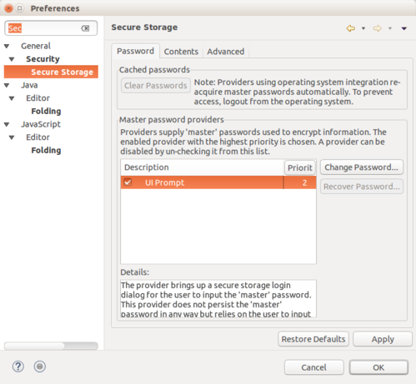
Task: Click the Priority column header
Action: (300, 167)
